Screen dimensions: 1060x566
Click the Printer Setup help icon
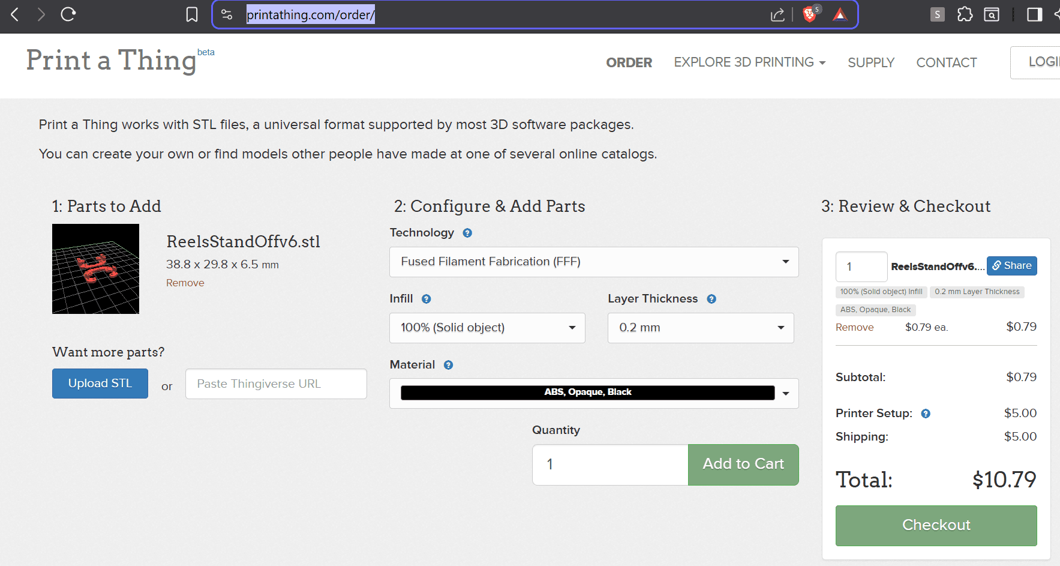[926, 414]
